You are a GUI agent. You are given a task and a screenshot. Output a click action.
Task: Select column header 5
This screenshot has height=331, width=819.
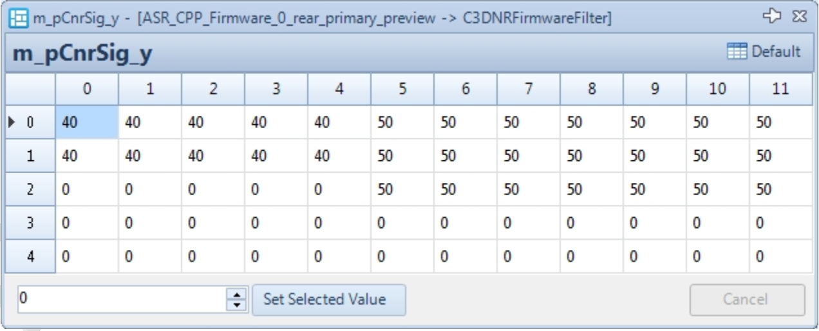[x=402, y=89]
